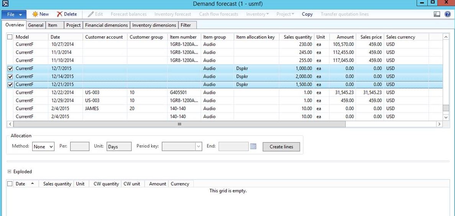
Task: Click the horizontal scrollbar of forecast grid
Action: (179, 124)
